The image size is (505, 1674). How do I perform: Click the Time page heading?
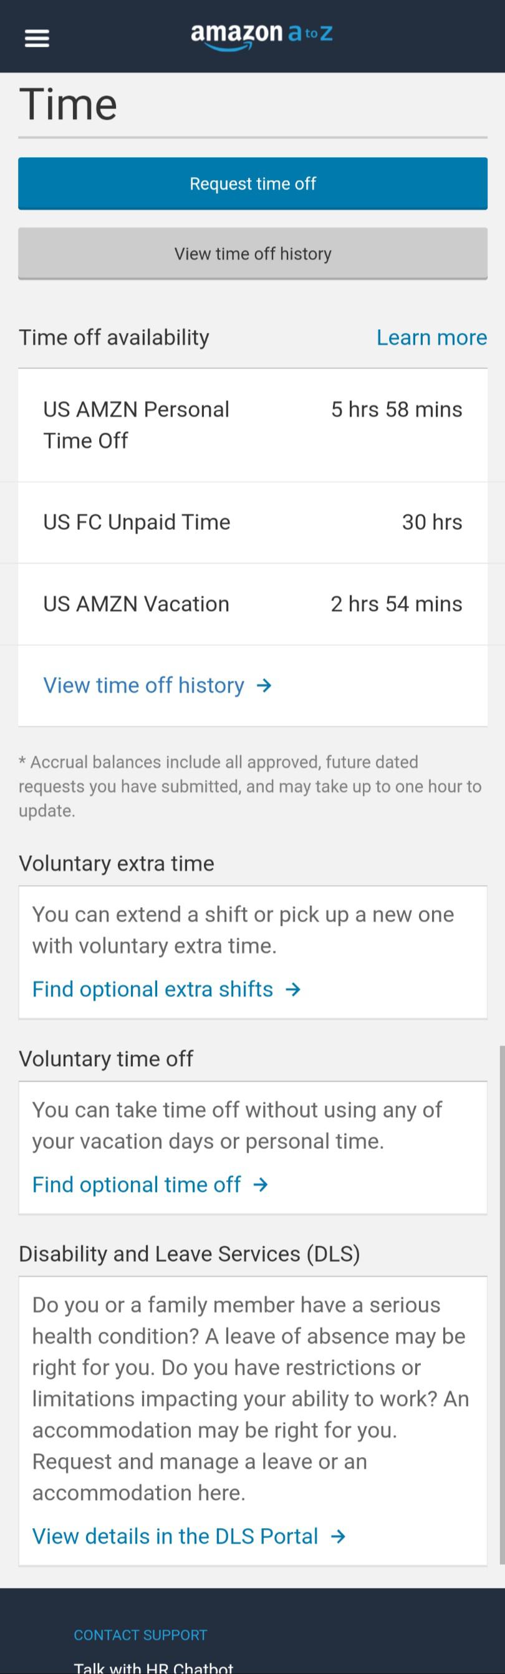pos(69,103)
